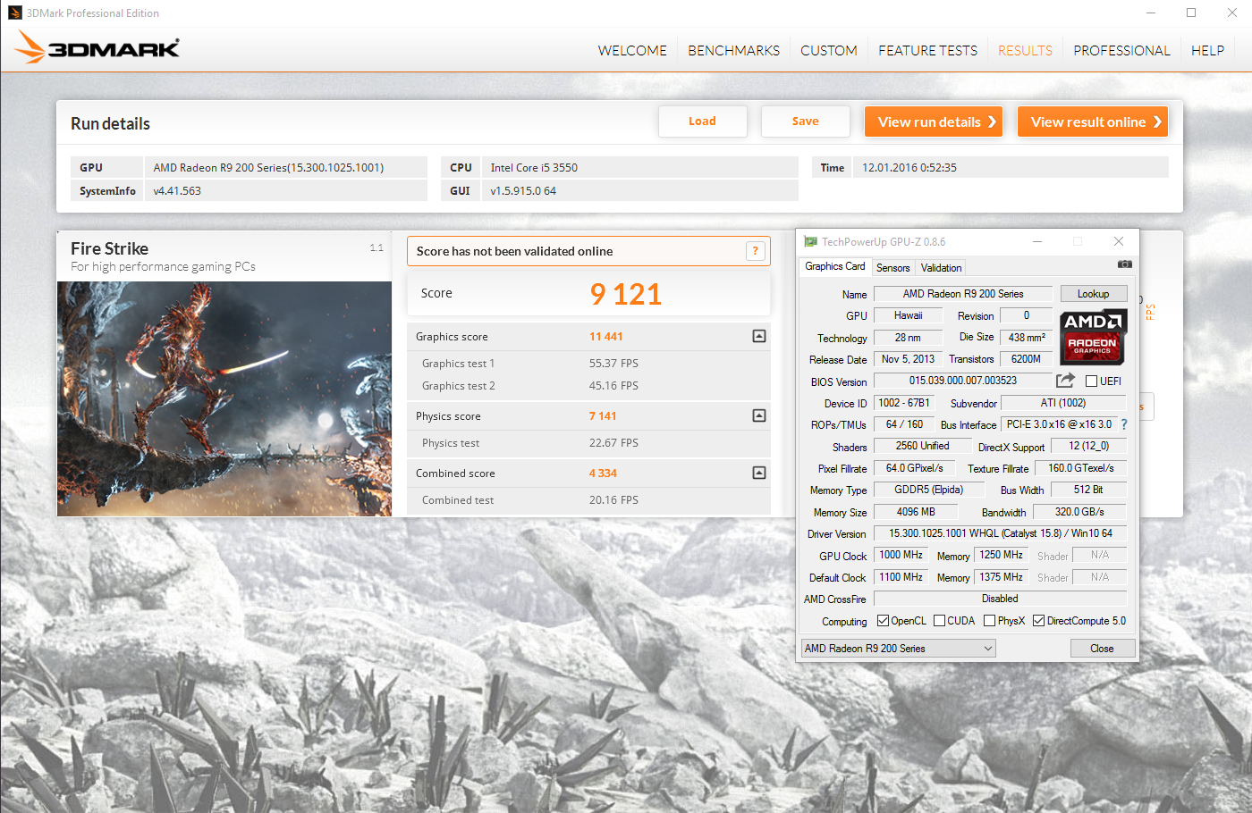The image size is (1252, 813).
Task: Click the GPU-Z title bar app icon
Action: click(x=810, y=241)
